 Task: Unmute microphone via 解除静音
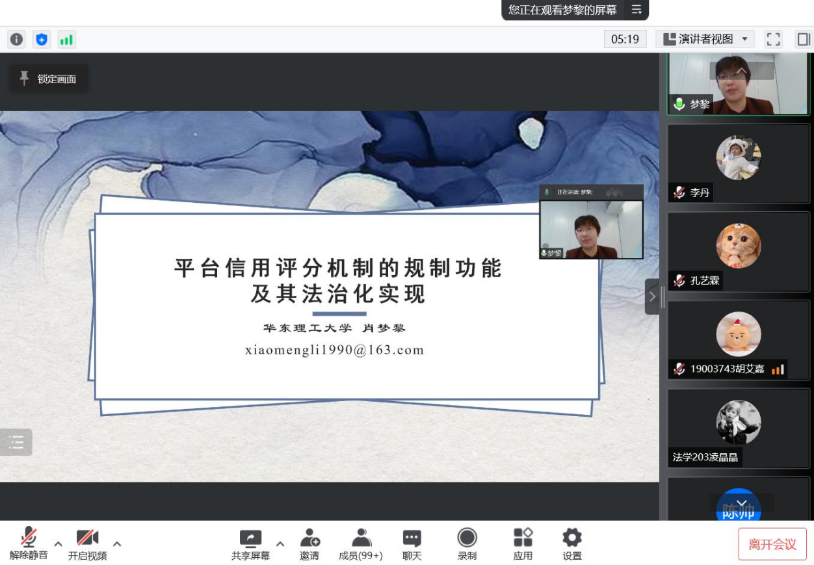click(29, 544)
